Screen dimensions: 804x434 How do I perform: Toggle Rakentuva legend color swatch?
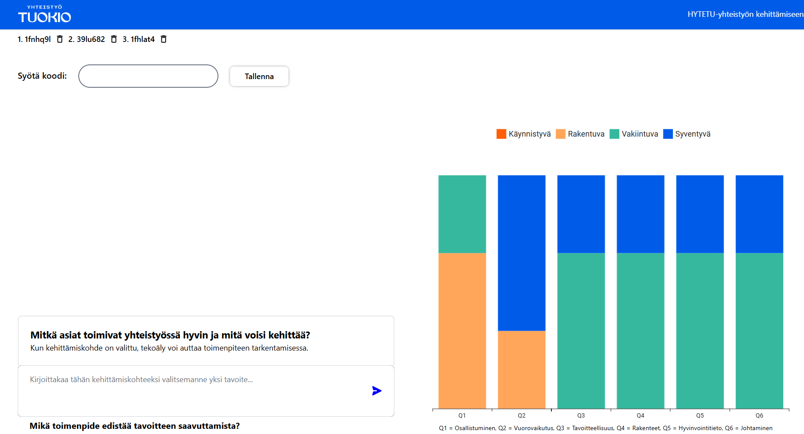[561, 134]
